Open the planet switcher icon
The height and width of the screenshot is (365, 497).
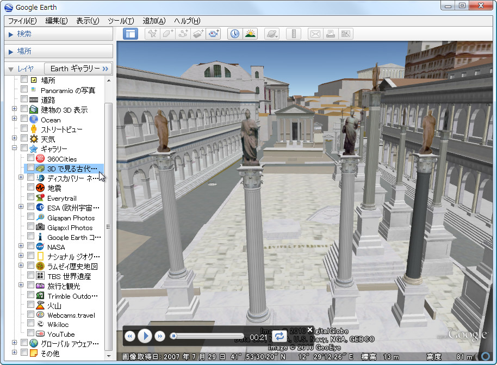272,34
